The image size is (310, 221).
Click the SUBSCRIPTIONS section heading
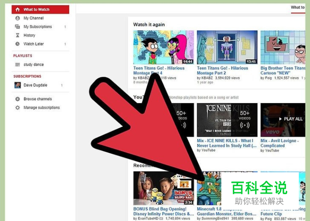click(x=27, y=76)
